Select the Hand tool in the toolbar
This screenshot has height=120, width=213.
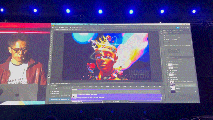(x=49, y=69)
